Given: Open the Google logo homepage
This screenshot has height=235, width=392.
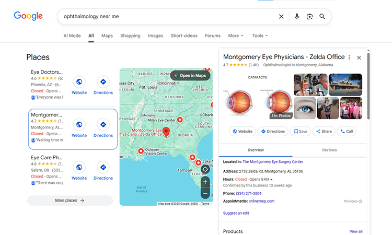Looking at the screenshot, I should tap(28, 16).
